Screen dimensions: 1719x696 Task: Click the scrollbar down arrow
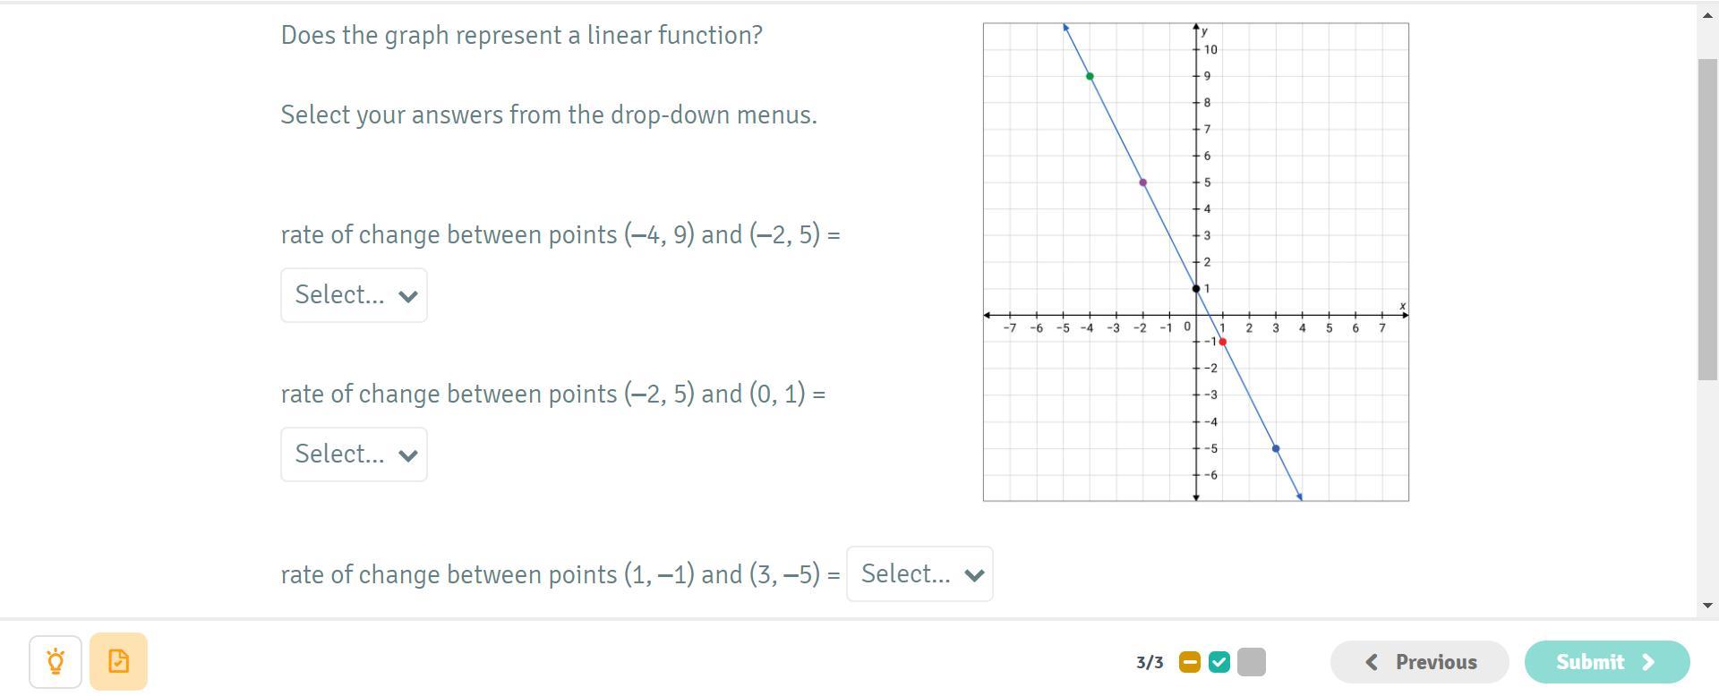pos(1707,606)
